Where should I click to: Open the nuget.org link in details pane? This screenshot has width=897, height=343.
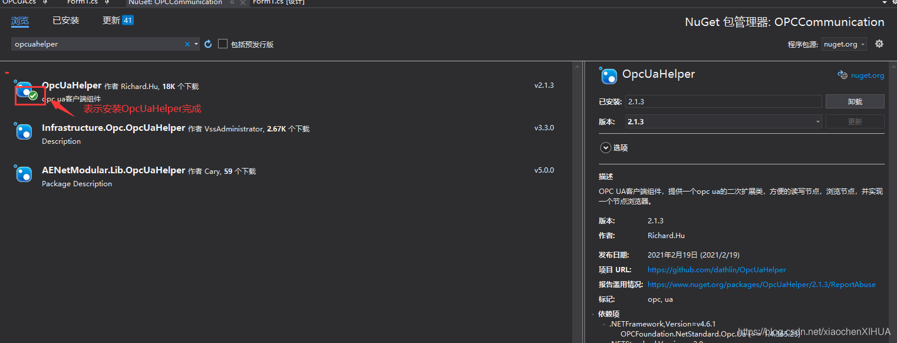coord(868,75)
